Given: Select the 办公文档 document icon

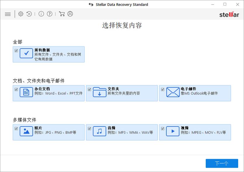Looking at the screenshot, I should tap(26, 93).
